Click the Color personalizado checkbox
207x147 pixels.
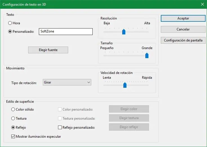point(60,109)
